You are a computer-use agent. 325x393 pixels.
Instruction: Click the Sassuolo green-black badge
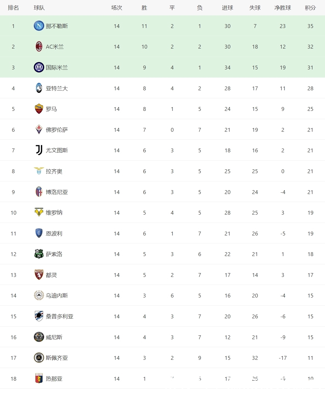click(x=39, y=254)
